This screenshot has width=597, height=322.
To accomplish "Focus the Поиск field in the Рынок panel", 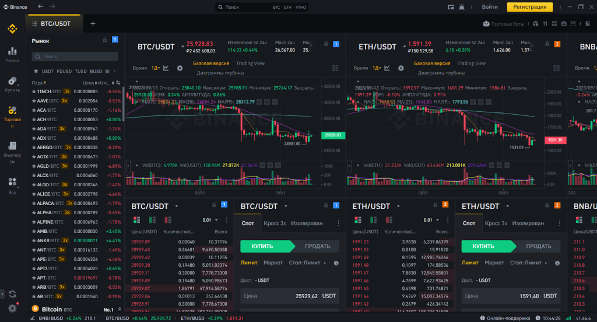I will click(x=75, y=56).
